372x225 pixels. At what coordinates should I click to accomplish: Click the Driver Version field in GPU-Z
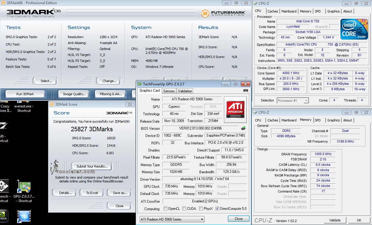(x=204, y=179)
